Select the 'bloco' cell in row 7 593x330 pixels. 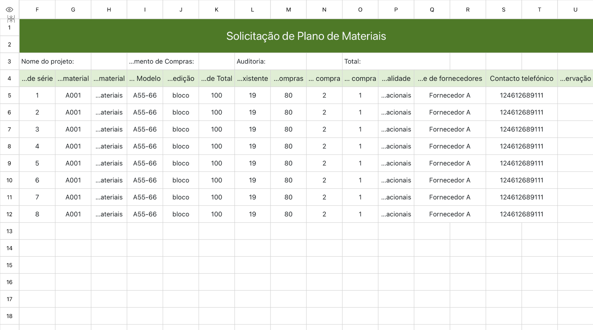181,129
